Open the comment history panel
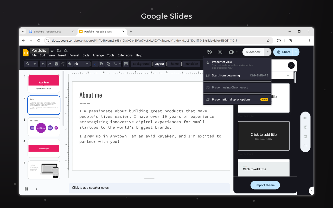333x208 pixels. [220, 52]
